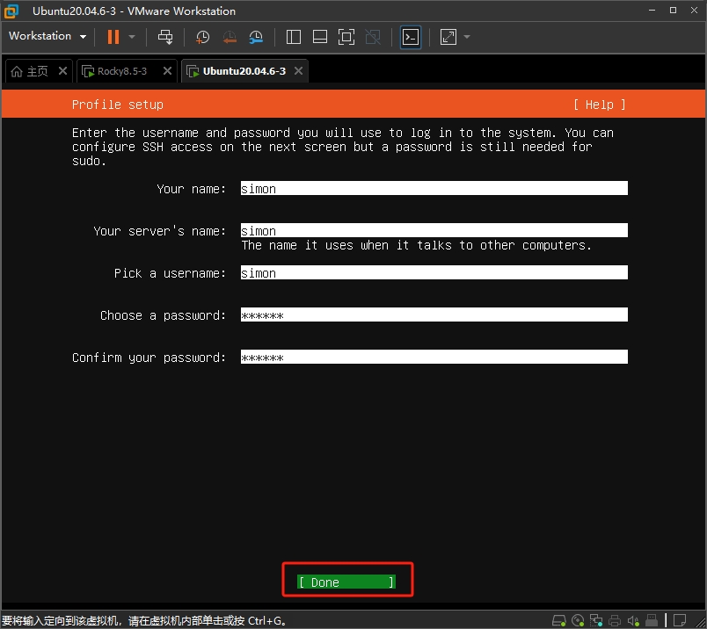The image size is (707, 629).
Task: Click the printer status icon
Action: click(x=615, y=621)
